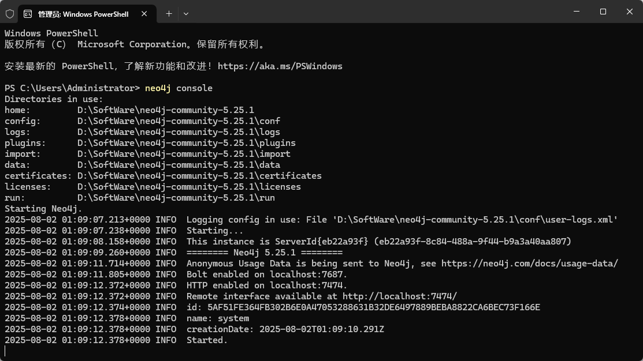
Task: Select the Windows PowerShell tab
Action: tap(87, 14)
